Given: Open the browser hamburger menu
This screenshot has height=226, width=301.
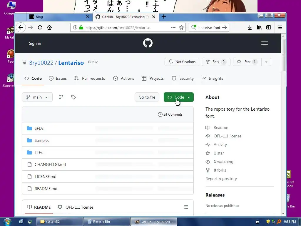Looking at the screenshot, I should tap(280, 27).
